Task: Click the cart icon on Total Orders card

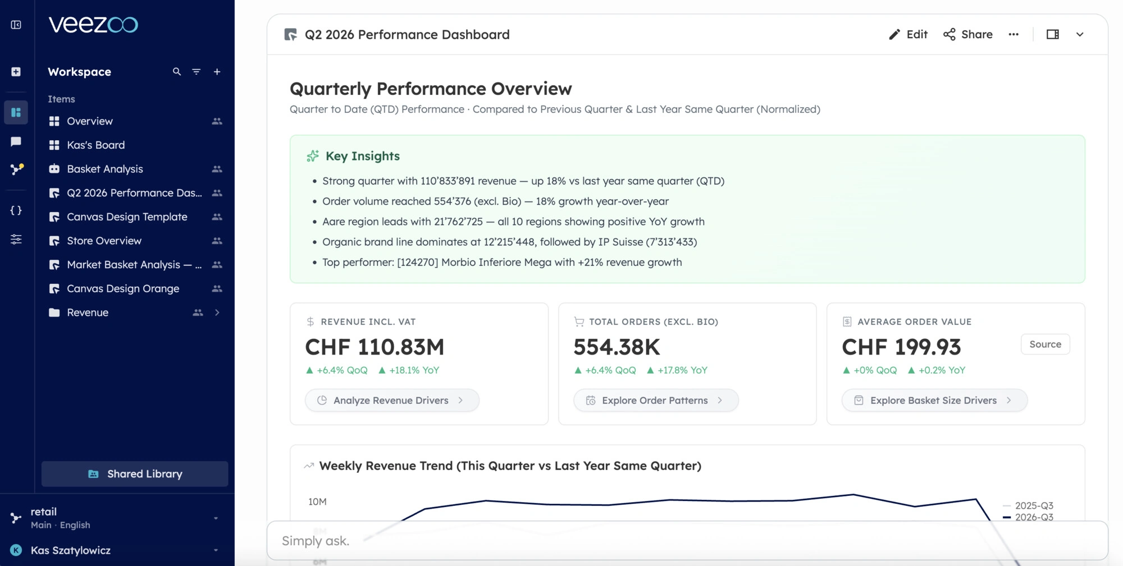Action: tap(579, 321)
